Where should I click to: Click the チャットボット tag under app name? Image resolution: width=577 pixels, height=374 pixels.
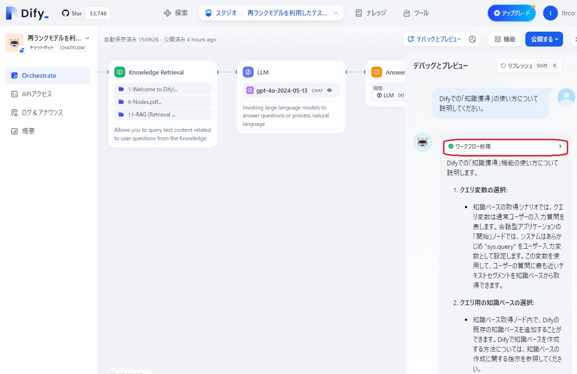point(42,48)
